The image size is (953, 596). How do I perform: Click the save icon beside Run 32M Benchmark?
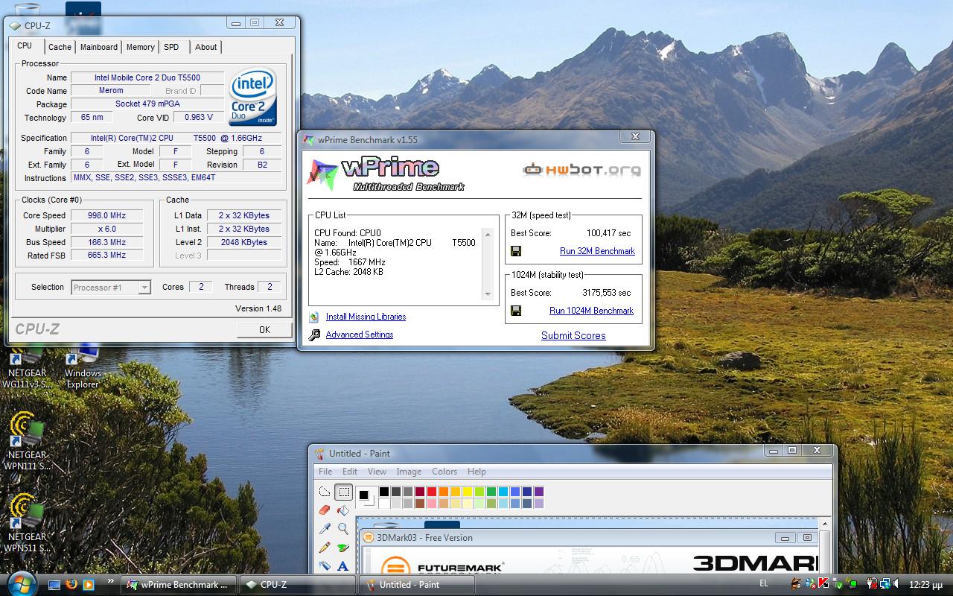516,251
